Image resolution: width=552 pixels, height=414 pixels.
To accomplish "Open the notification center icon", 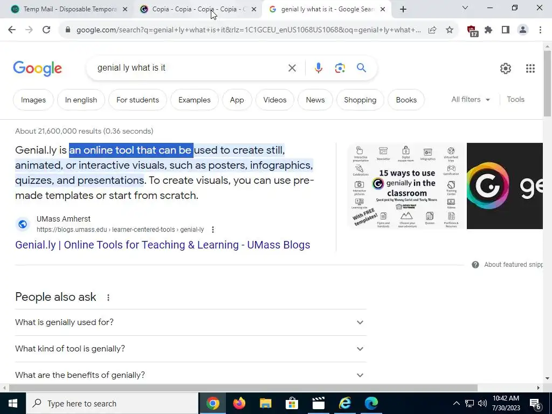I will [x=535, y=404].
